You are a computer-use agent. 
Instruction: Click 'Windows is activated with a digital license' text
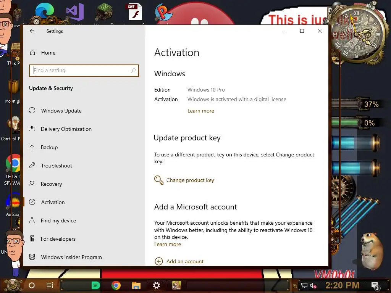click(237, 100)
